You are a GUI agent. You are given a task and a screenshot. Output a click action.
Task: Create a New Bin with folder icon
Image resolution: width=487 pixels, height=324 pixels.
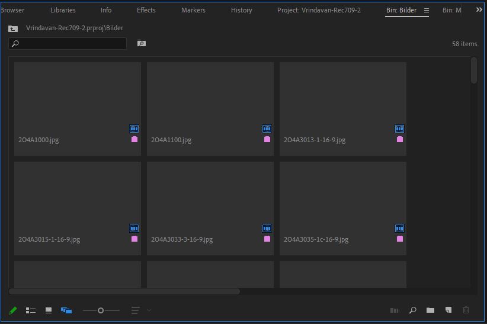[x=431, y=310]
